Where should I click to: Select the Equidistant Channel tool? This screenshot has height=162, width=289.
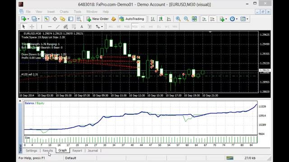65,27
